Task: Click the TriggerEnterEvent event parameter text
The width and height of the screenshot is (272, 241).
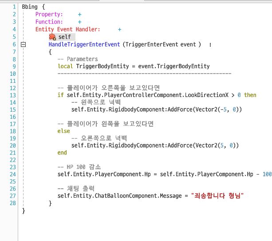Action: 161,44
